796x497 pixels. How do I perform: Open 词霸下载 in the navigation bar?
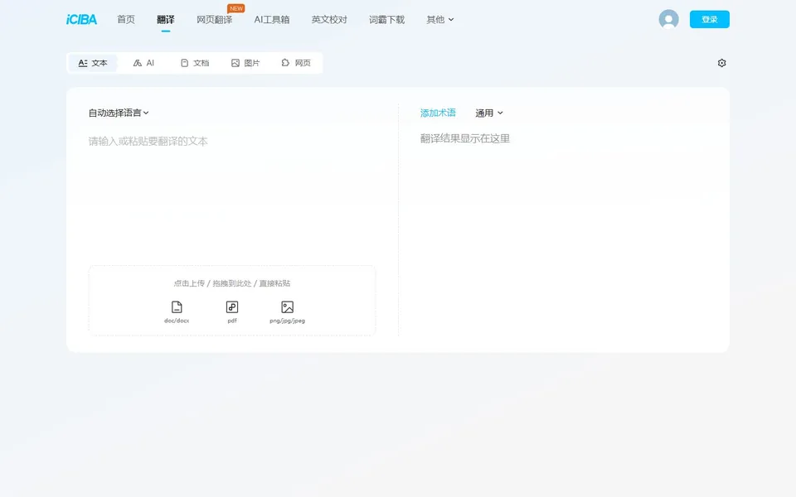(x=386, y=19)
